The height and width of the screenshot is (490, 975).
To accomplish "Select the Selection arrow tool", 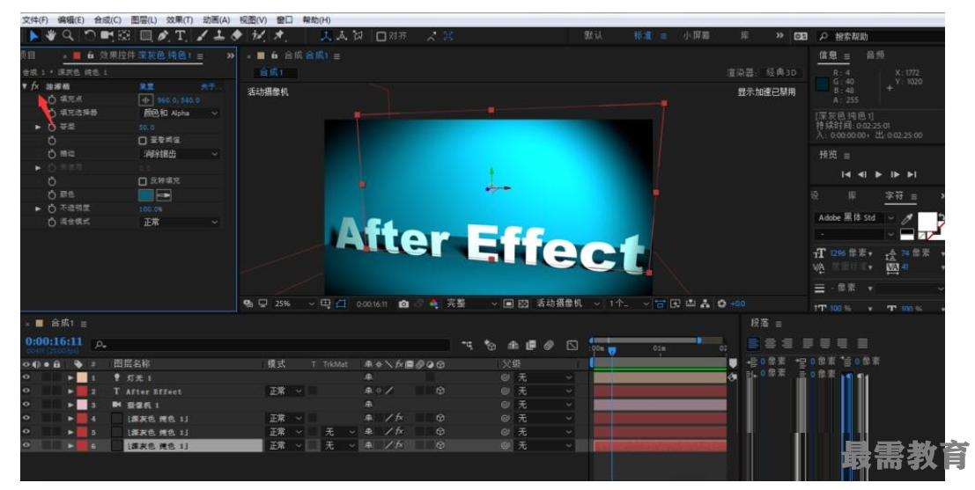I will tap(33, 36).
